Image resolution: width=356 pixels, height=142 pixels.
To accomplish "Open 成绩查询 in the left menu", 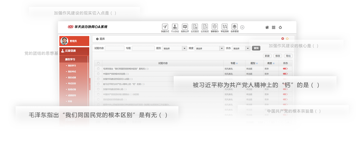I will pos(72,95).
